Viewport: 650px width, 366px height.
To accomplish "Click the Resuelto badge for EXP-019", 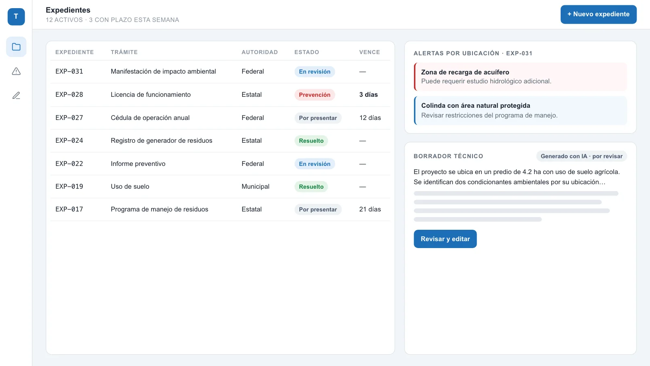I will (311, 187).
